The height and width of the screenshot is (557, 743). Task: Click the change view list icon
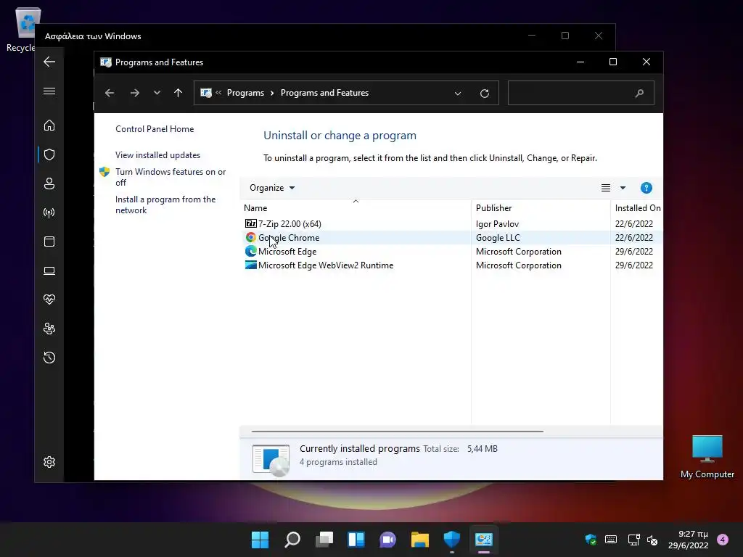click(x=606, y=188)
